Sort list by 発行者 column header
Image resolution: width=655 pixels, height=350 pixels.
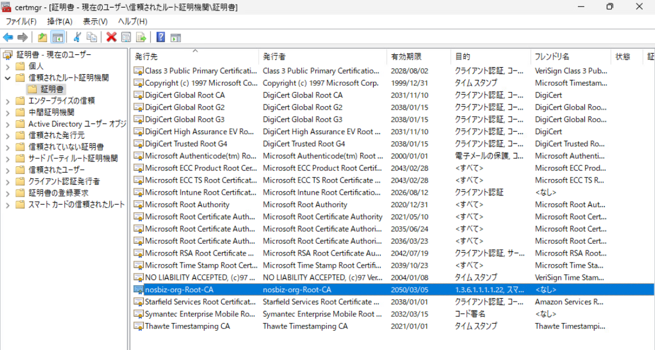pos(274,57)
